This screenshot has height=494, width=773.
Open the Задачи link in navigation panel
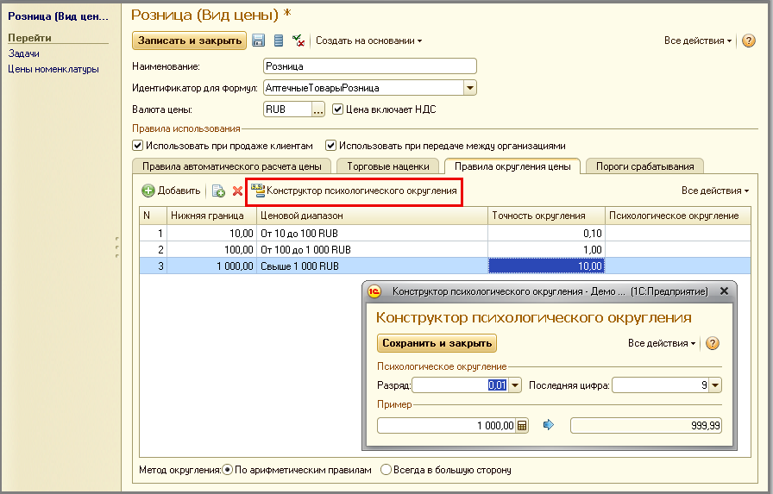[23, 53]
